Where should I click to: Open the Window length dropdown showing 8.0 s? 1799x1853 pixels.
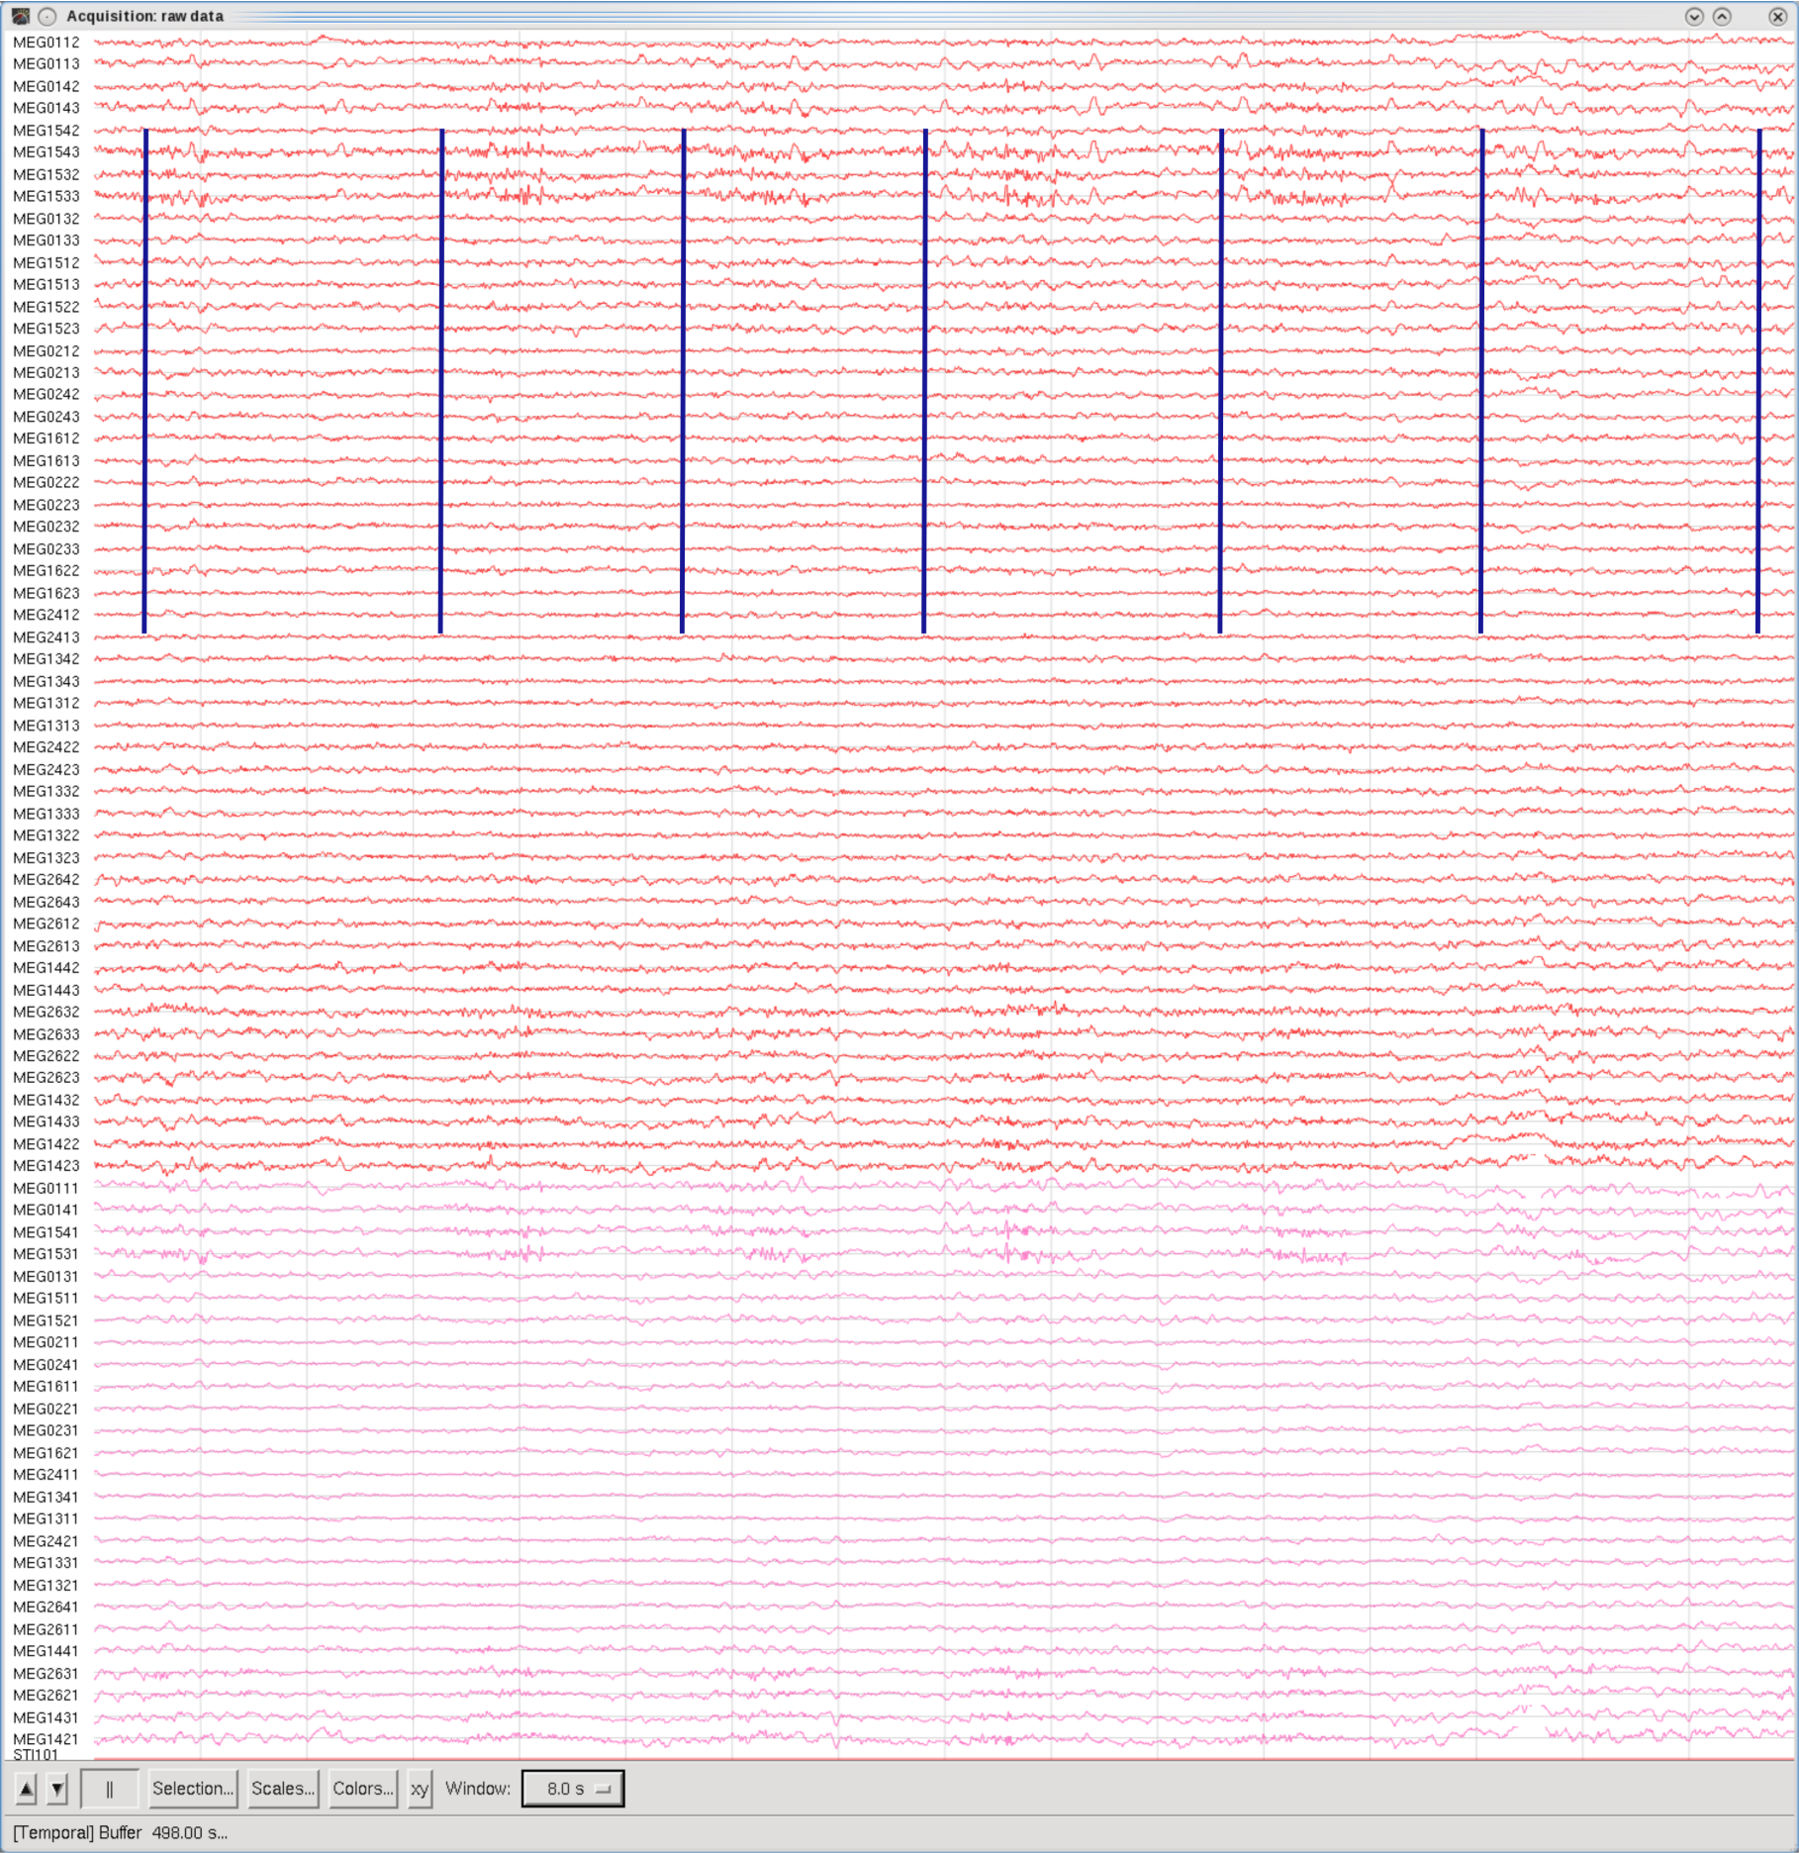(572, 1788)
